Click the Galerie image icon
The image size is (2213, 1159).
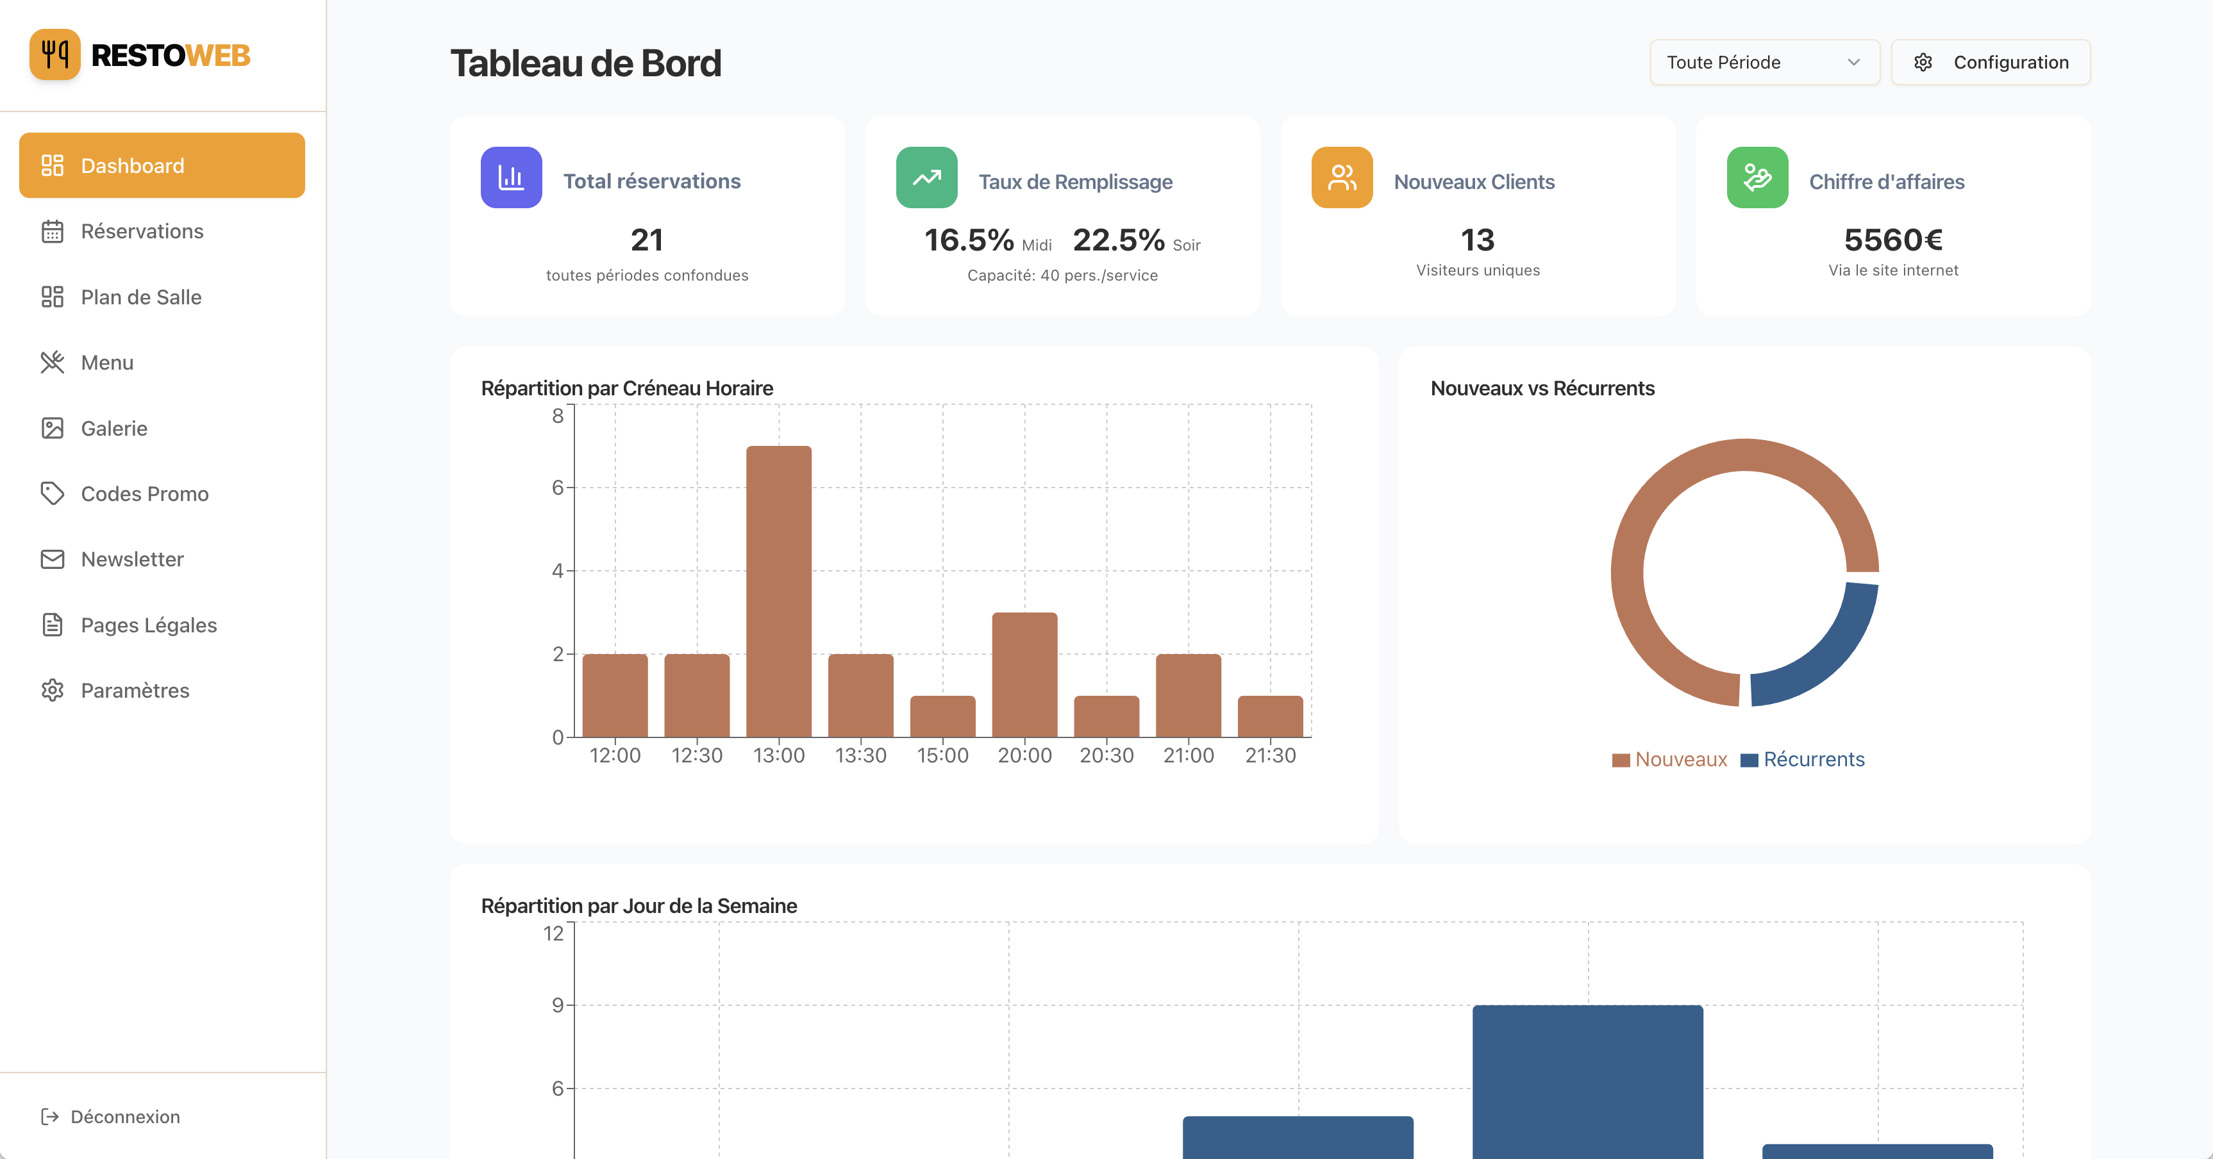(x=53, y=429)
